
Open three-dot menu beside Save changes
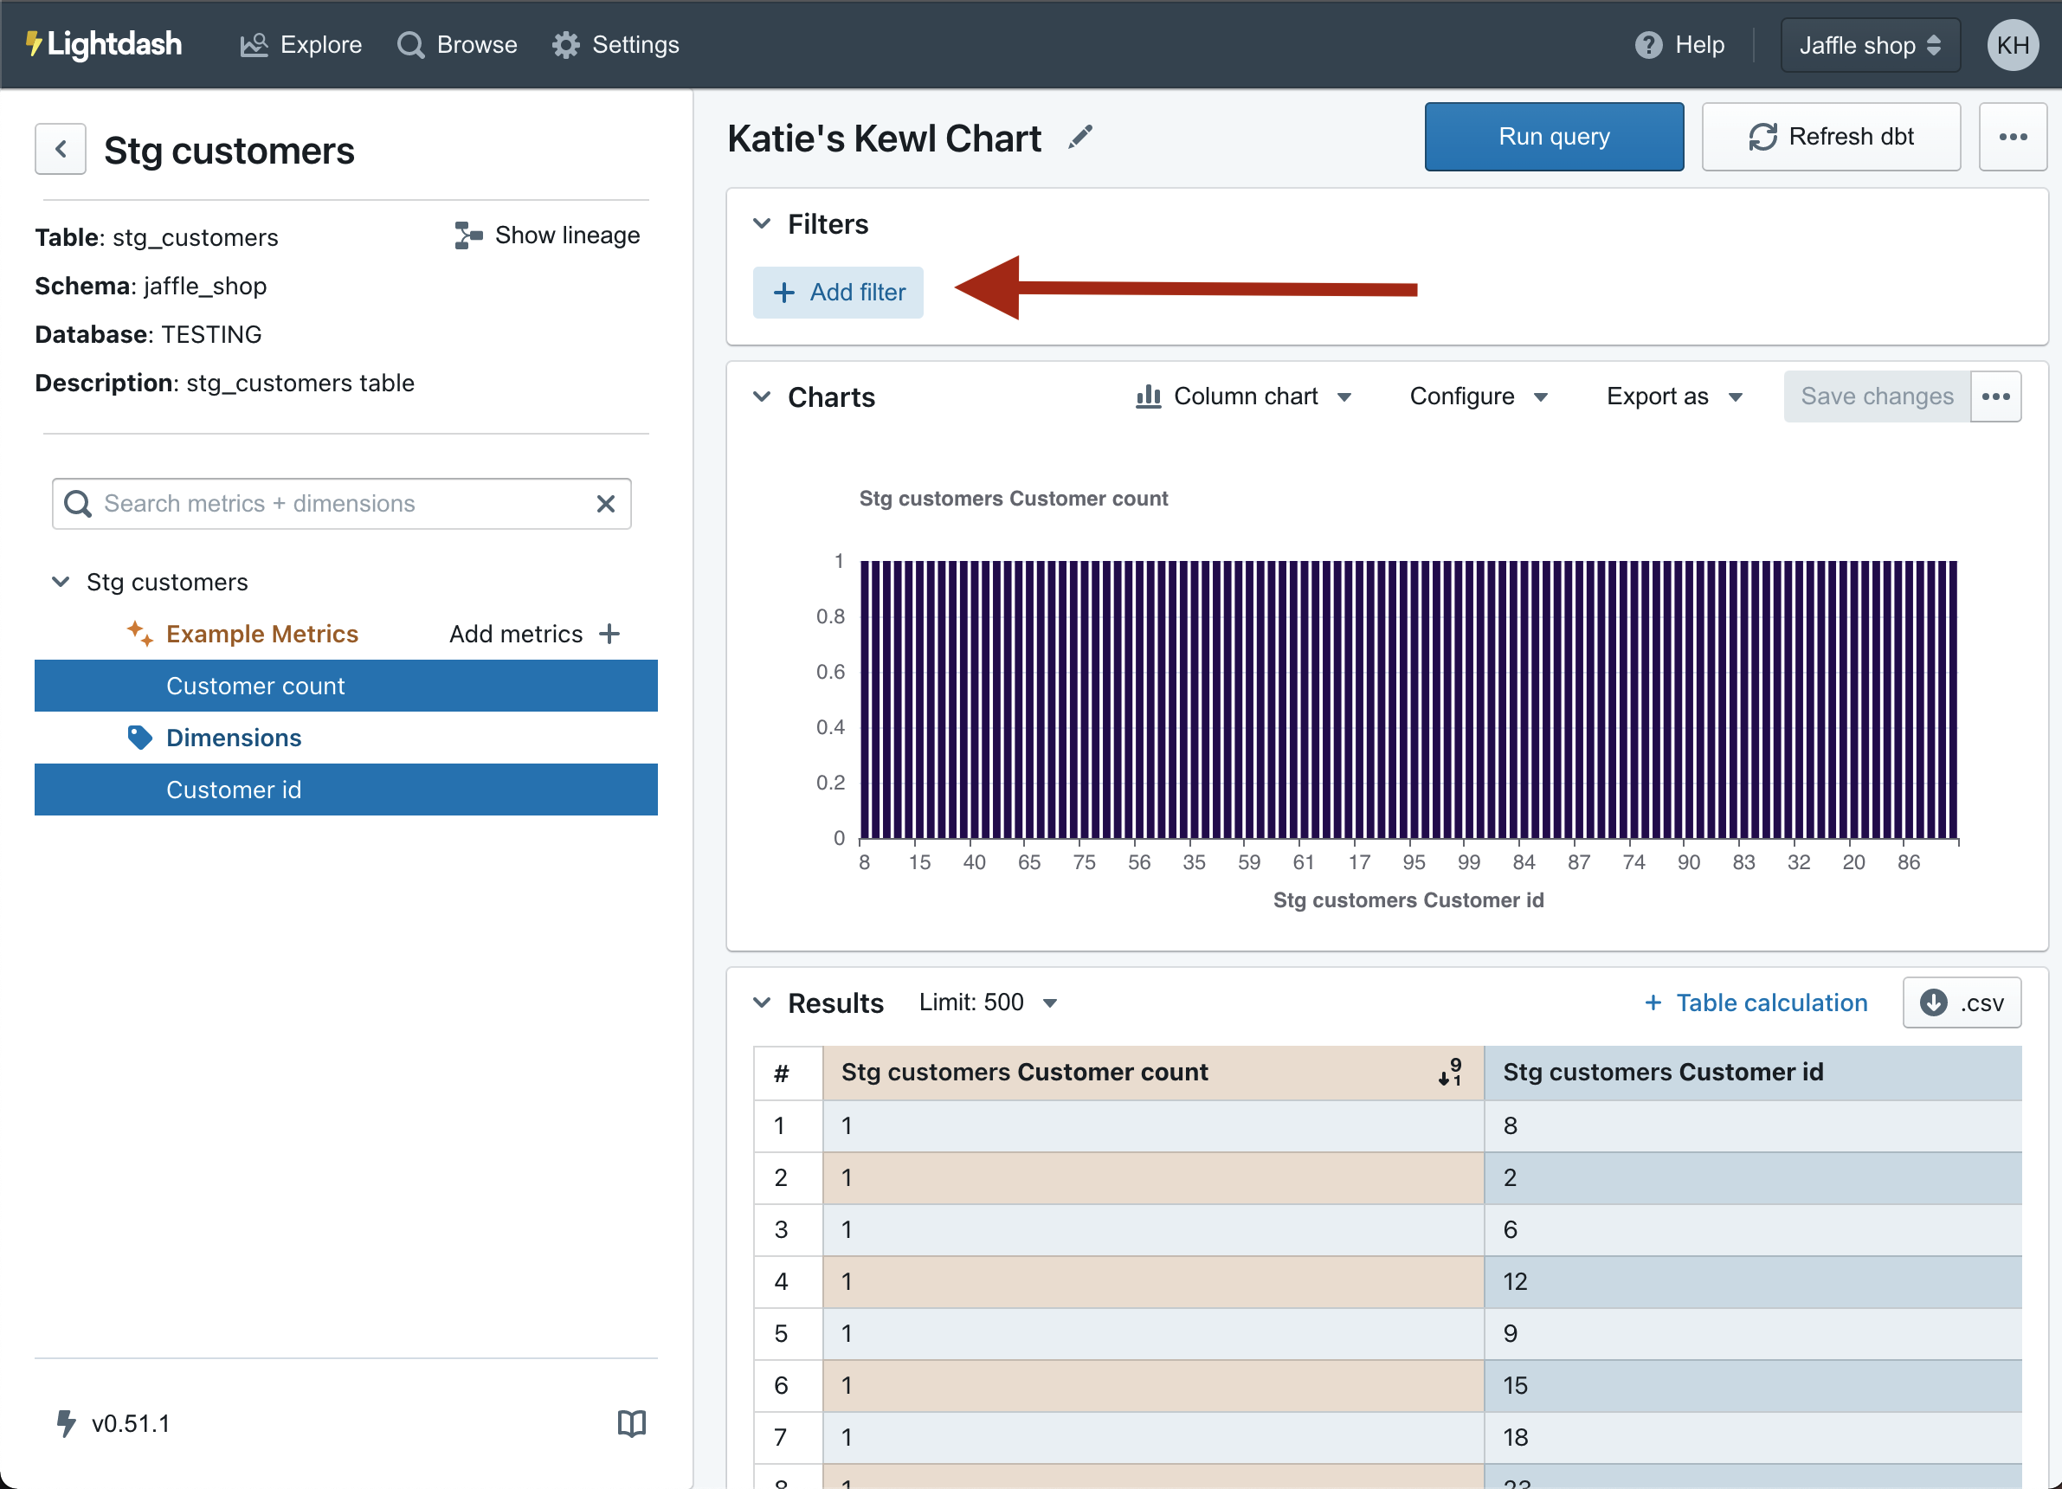coord(1995,396)
